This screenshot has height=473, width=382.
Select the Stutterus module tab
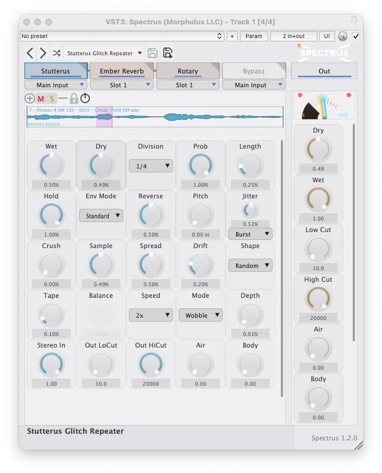tap(56, 71)
